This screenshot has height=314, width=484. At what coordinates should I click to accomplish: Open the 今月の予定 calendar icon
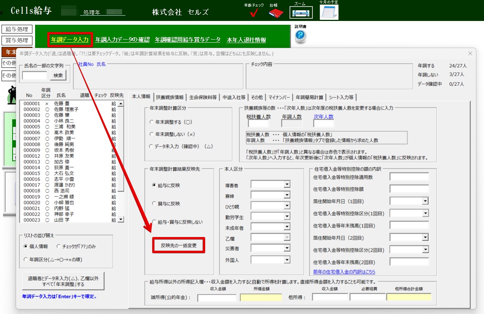[329, 13]
